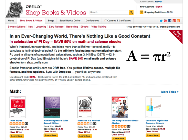Switch to the Conferences tab
The height and width of the screenshot is (140, 188).
tap(92, 21)
